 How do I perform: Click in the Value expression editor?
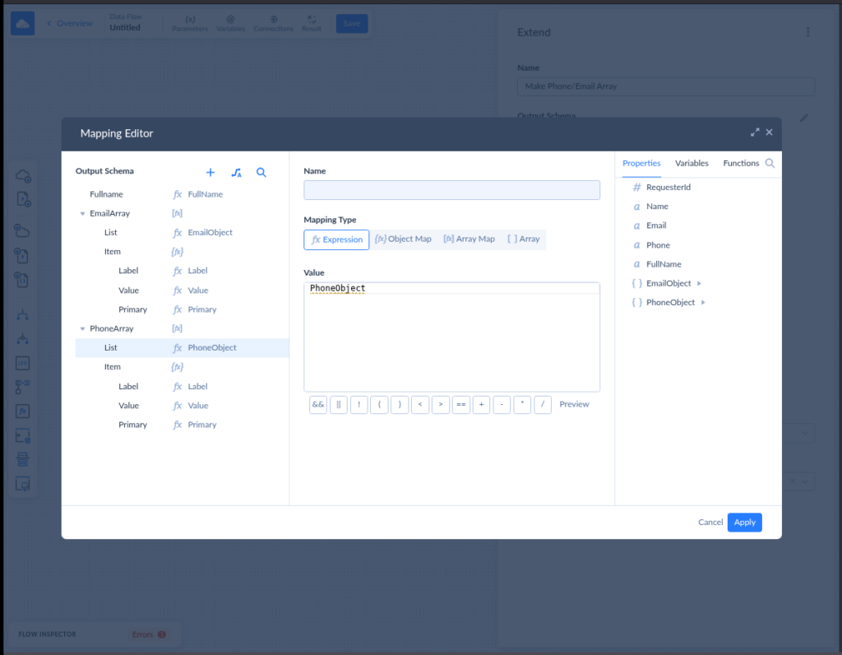[x=451, y=337]
